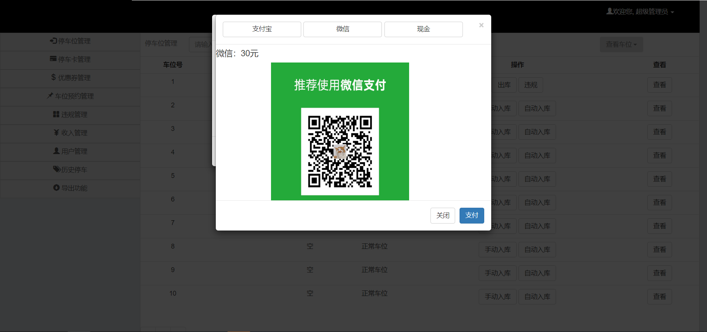This screenshot has height=332, width=707.
Task: Select the 微信 payment tab
Action: tap(342, 29)
